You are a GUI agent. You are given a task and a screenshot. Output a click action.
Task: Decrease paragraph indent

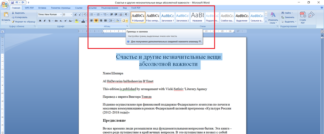coord(112,15)
